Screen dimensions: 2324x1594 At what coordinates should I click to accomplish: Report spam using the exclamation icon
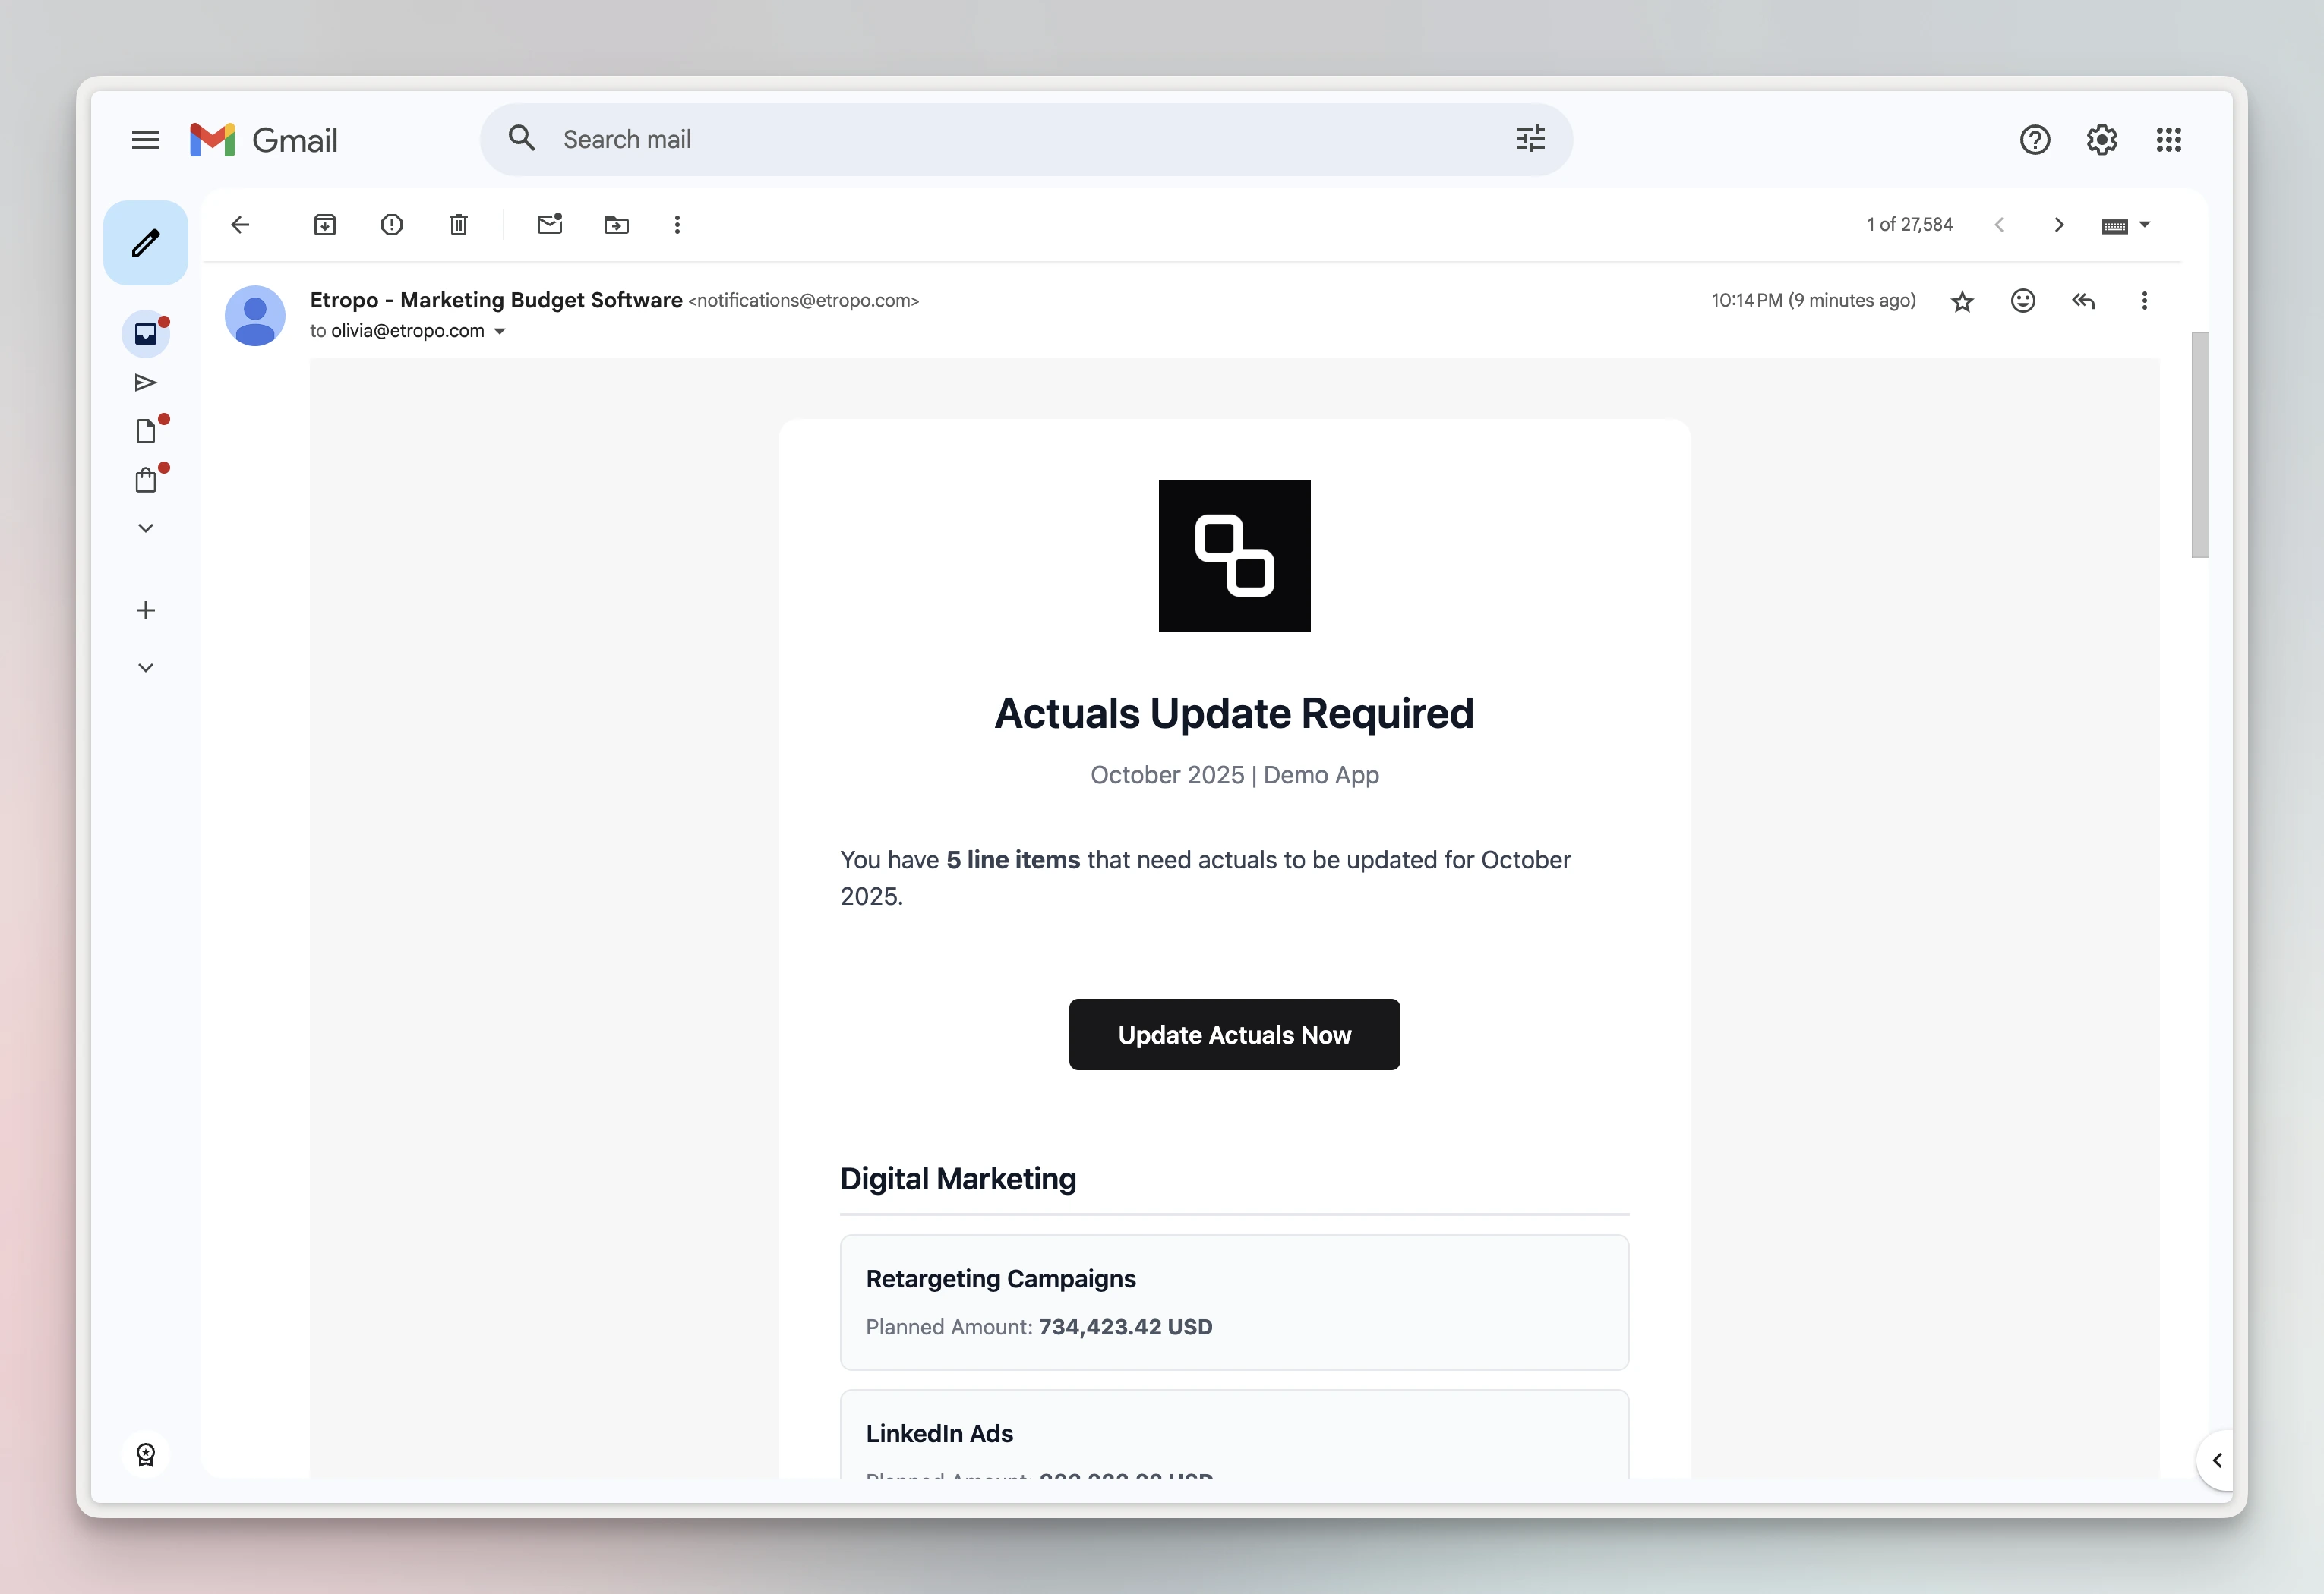(391, 224)
